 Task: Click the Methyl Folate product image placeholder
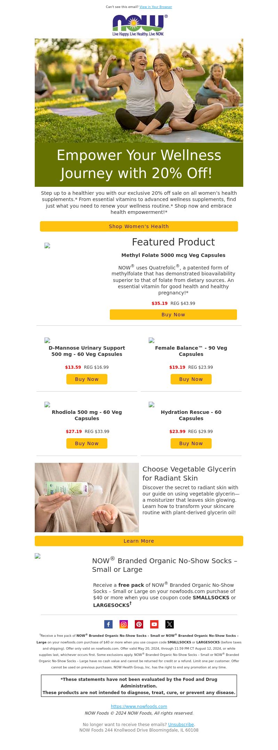pos(47,245)
